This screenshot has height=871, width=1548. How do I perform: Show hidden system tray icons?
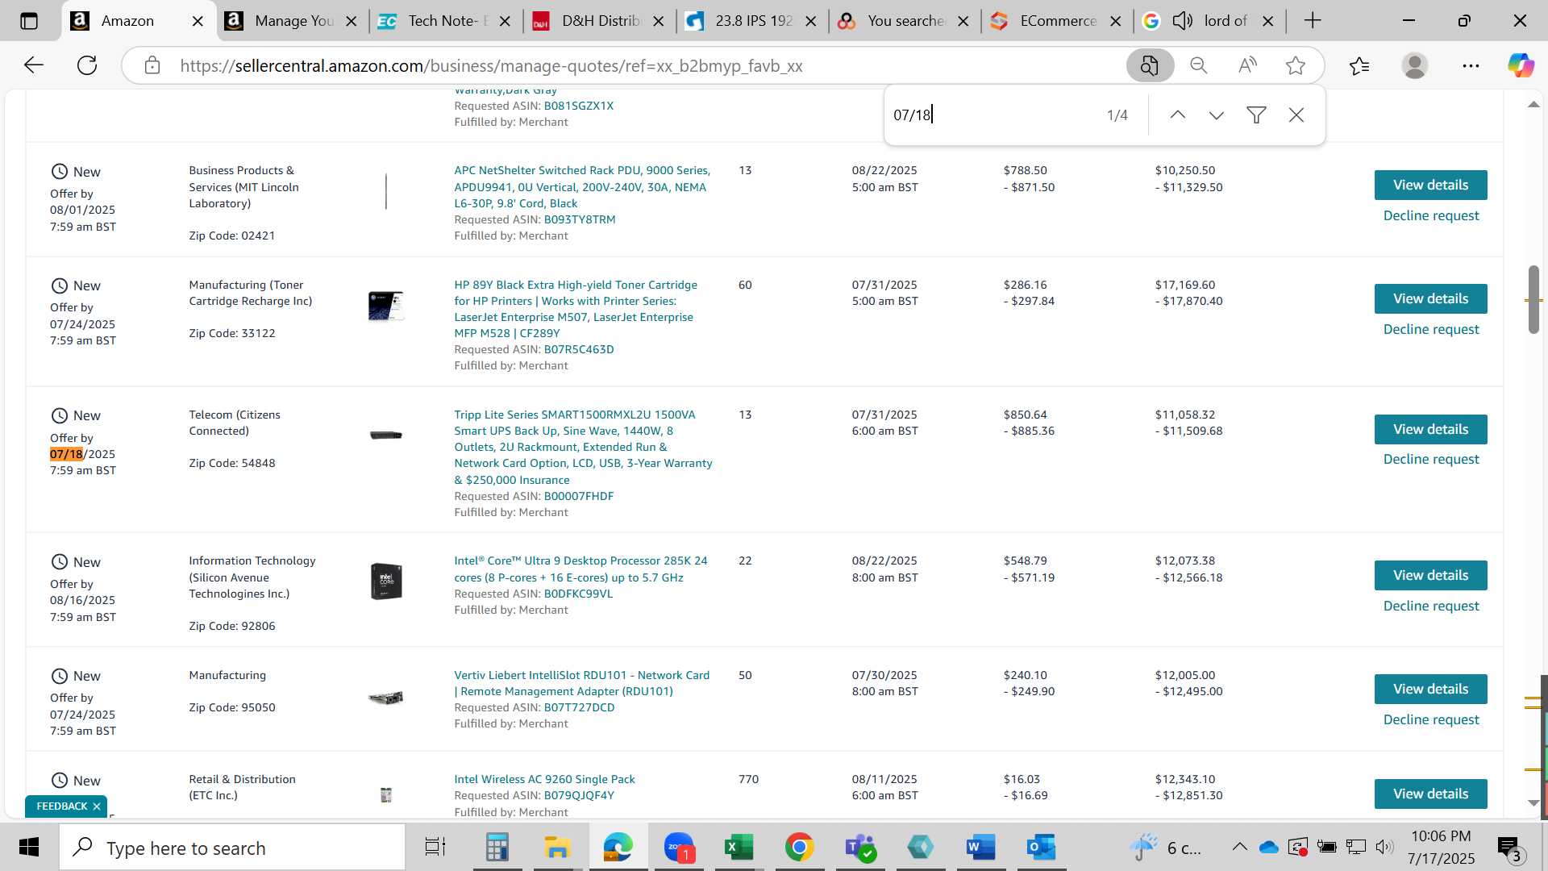(1239, 848)
